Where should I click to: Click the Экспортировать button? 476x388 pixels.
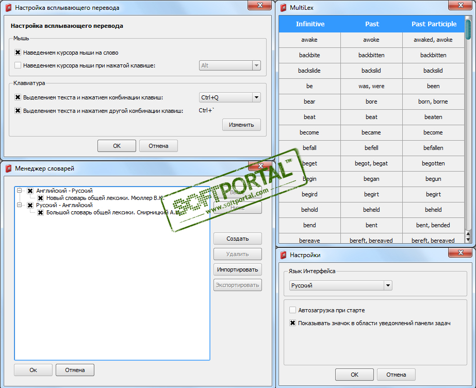coord(237,285)
